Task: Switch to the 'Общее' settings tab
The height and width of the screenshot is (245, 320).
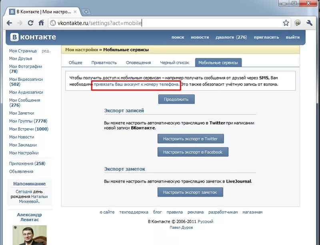Action: 75,63
